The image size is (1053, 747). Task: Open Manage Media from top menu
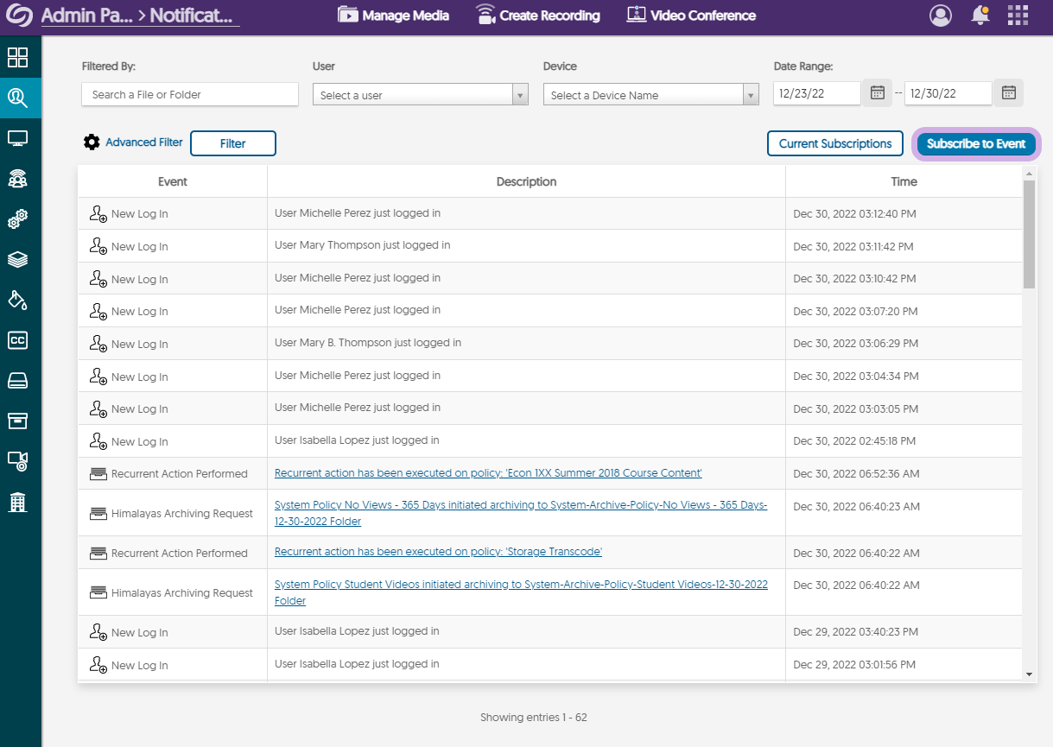pyautogui.click(x=394, y=16)
